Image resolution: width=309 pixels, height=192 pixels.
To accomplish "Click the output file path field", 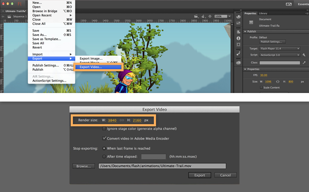I will 162,166.
